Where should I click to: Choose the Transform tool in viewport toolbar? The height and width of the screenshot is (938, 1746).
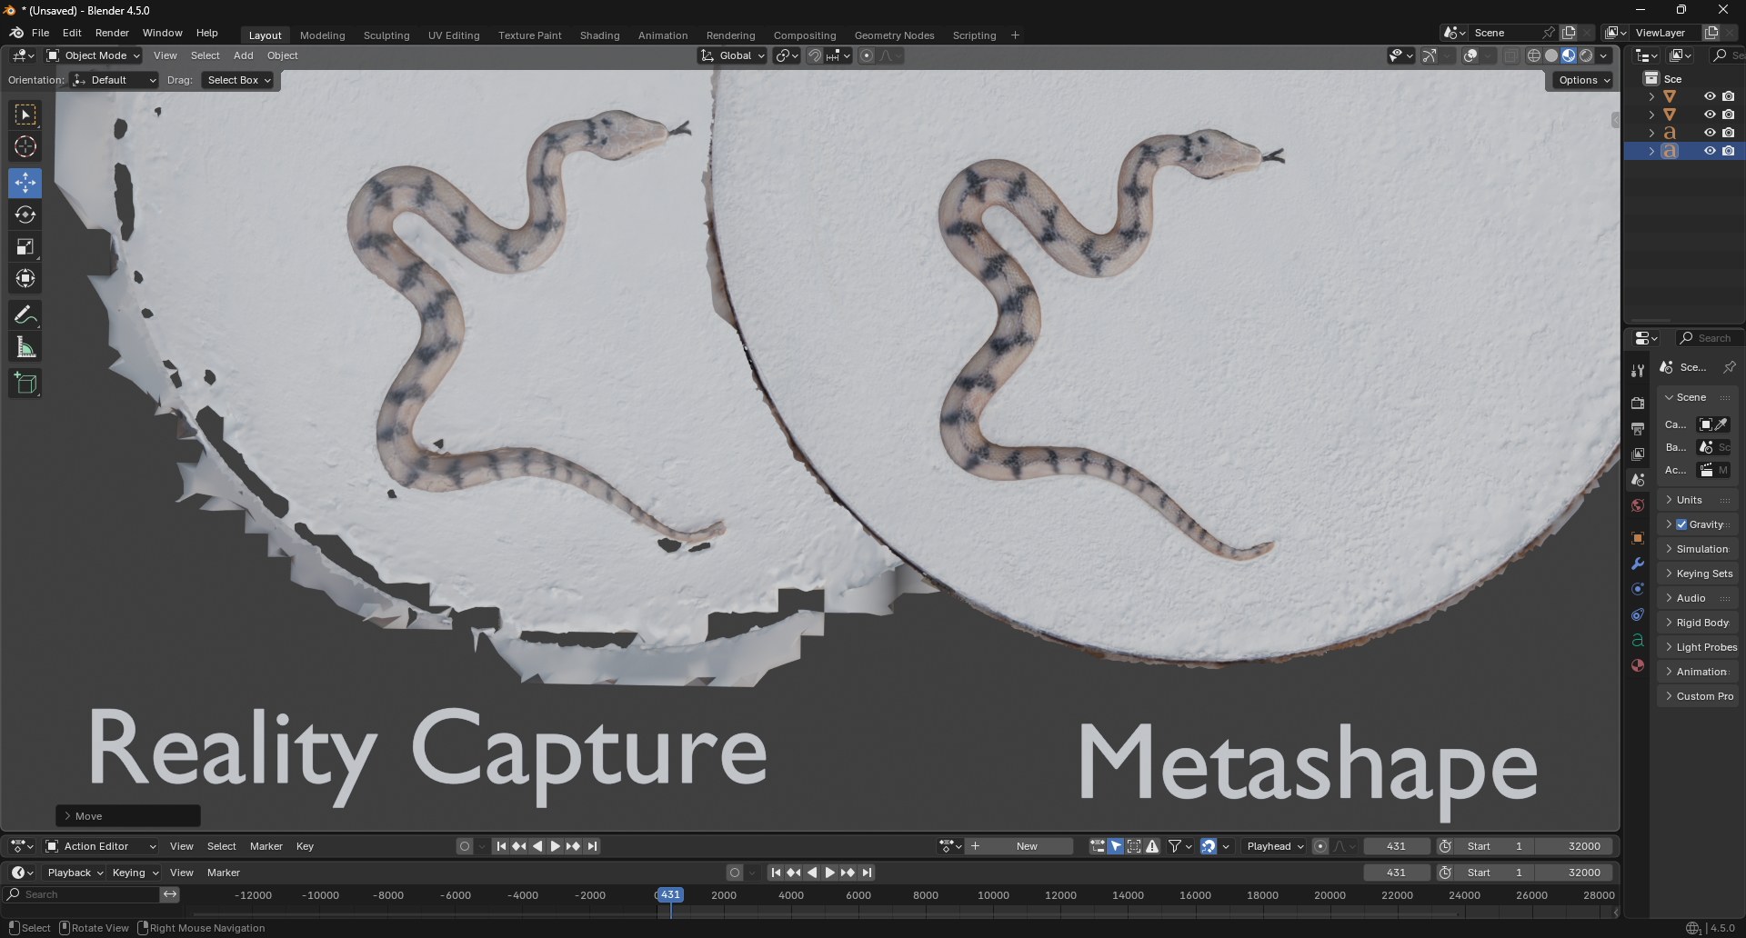point(25,278)
